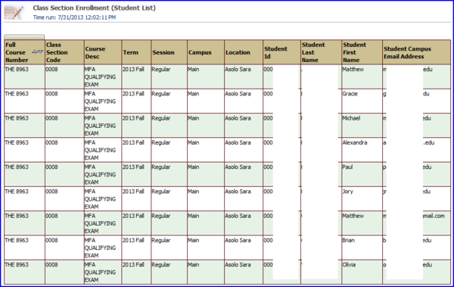Select Regular session in Jory's row

pos(169,198)
